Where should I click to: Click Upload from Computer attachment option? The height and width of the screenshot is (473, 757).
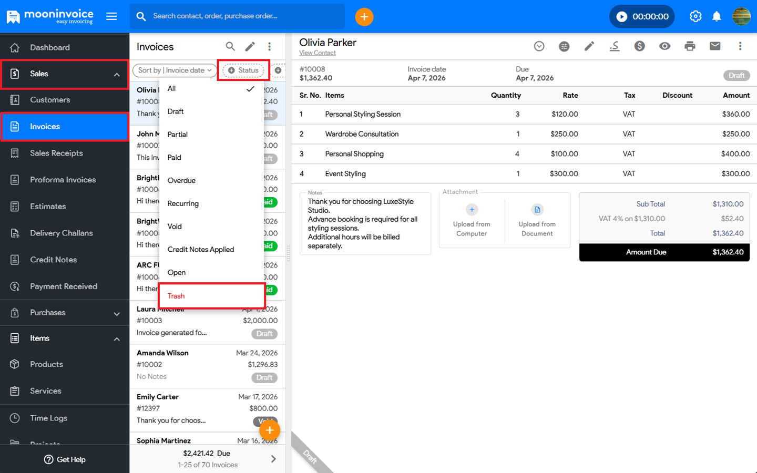(472, 220)
